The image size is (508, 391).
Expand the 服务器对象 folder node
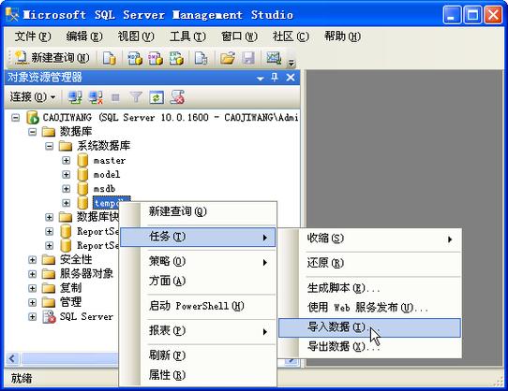click(x=33, y=274)
